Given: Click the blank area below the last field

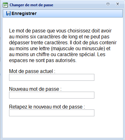Looking at the screenshot, I should (62, 127).
